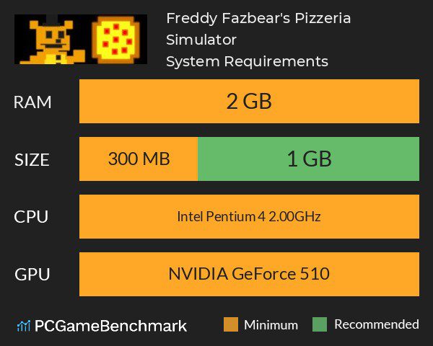Click the Intel Pentium 4 CPU bar
433x346 pixels.
tap(249, 216)
